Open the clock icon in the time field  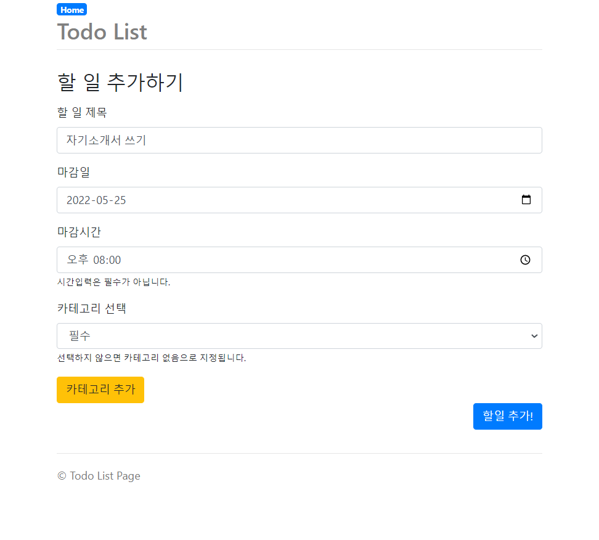click(526, 260)
